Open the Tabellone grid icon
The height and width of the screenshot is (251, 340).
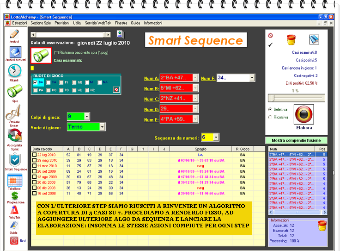pyautogui.click(x=15, y=180)
